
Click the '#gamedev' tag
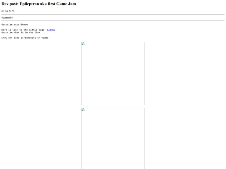7,18
